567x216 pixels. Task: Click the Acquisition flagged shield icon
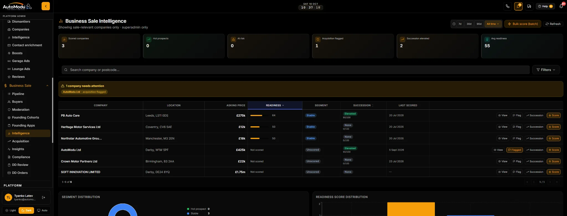pyautogui.click(x=318, y=40)
